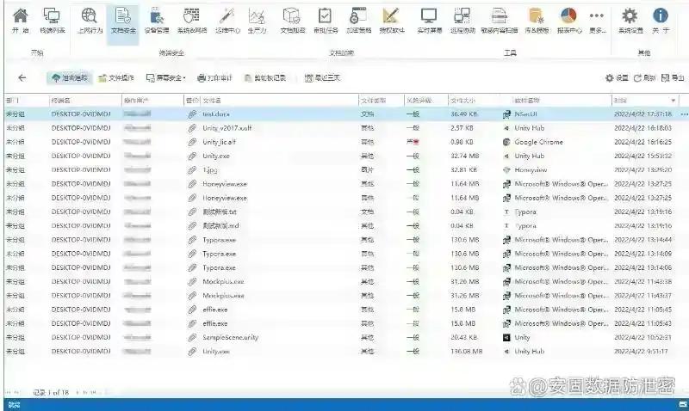The width and height of the screenshot is (689, 411).
Task: Sort by the 终端名 column header
Action: coord(60,101)
